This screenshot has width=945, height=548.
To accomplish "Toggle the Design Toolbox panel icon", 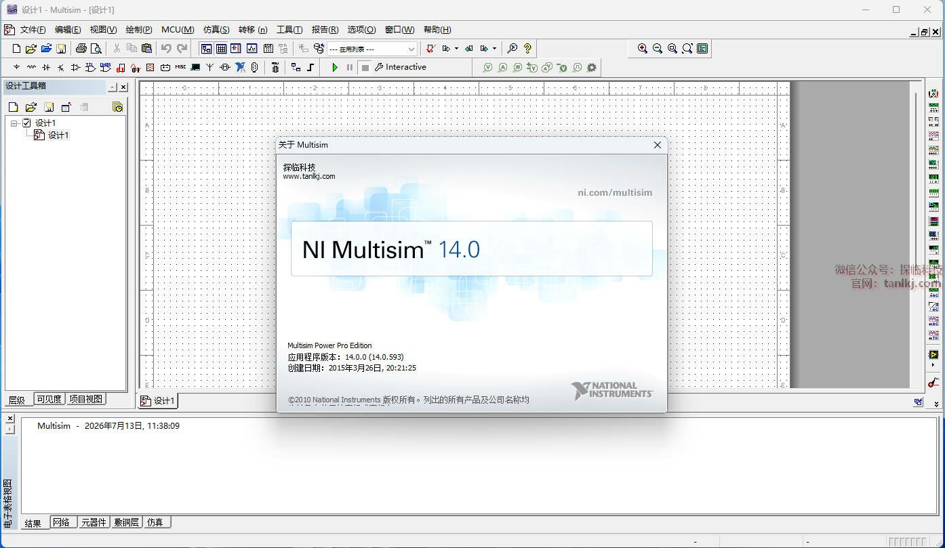I will pyautogui.click(x=205, y=49).
